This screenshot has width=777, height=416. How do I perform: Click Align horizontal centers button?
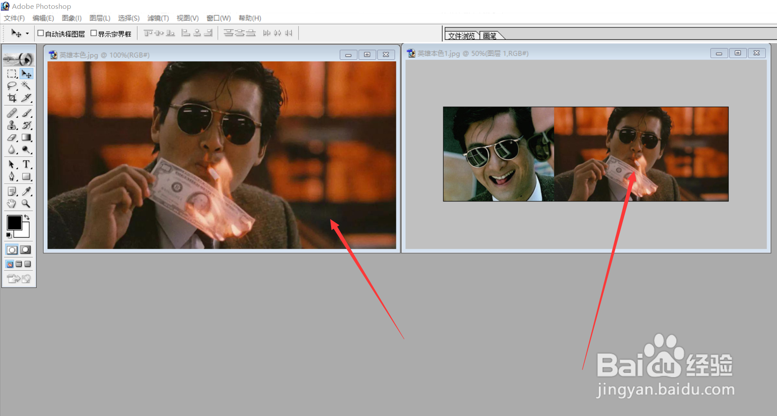tap(197, 33)
